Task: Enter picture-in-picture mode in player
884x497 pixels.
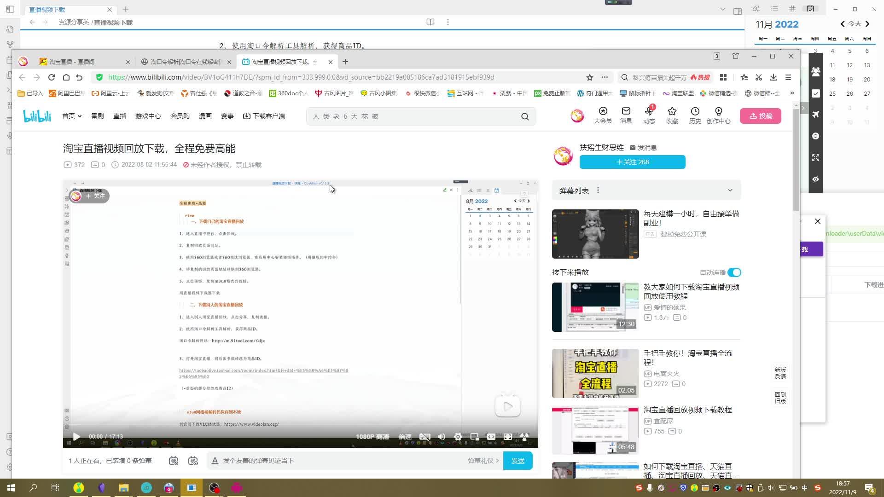Action: click(475, 437)
